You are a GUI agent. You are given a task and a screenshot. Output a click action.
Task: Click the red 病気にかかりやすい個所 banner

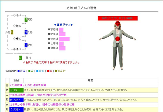(x=118, y=18)
